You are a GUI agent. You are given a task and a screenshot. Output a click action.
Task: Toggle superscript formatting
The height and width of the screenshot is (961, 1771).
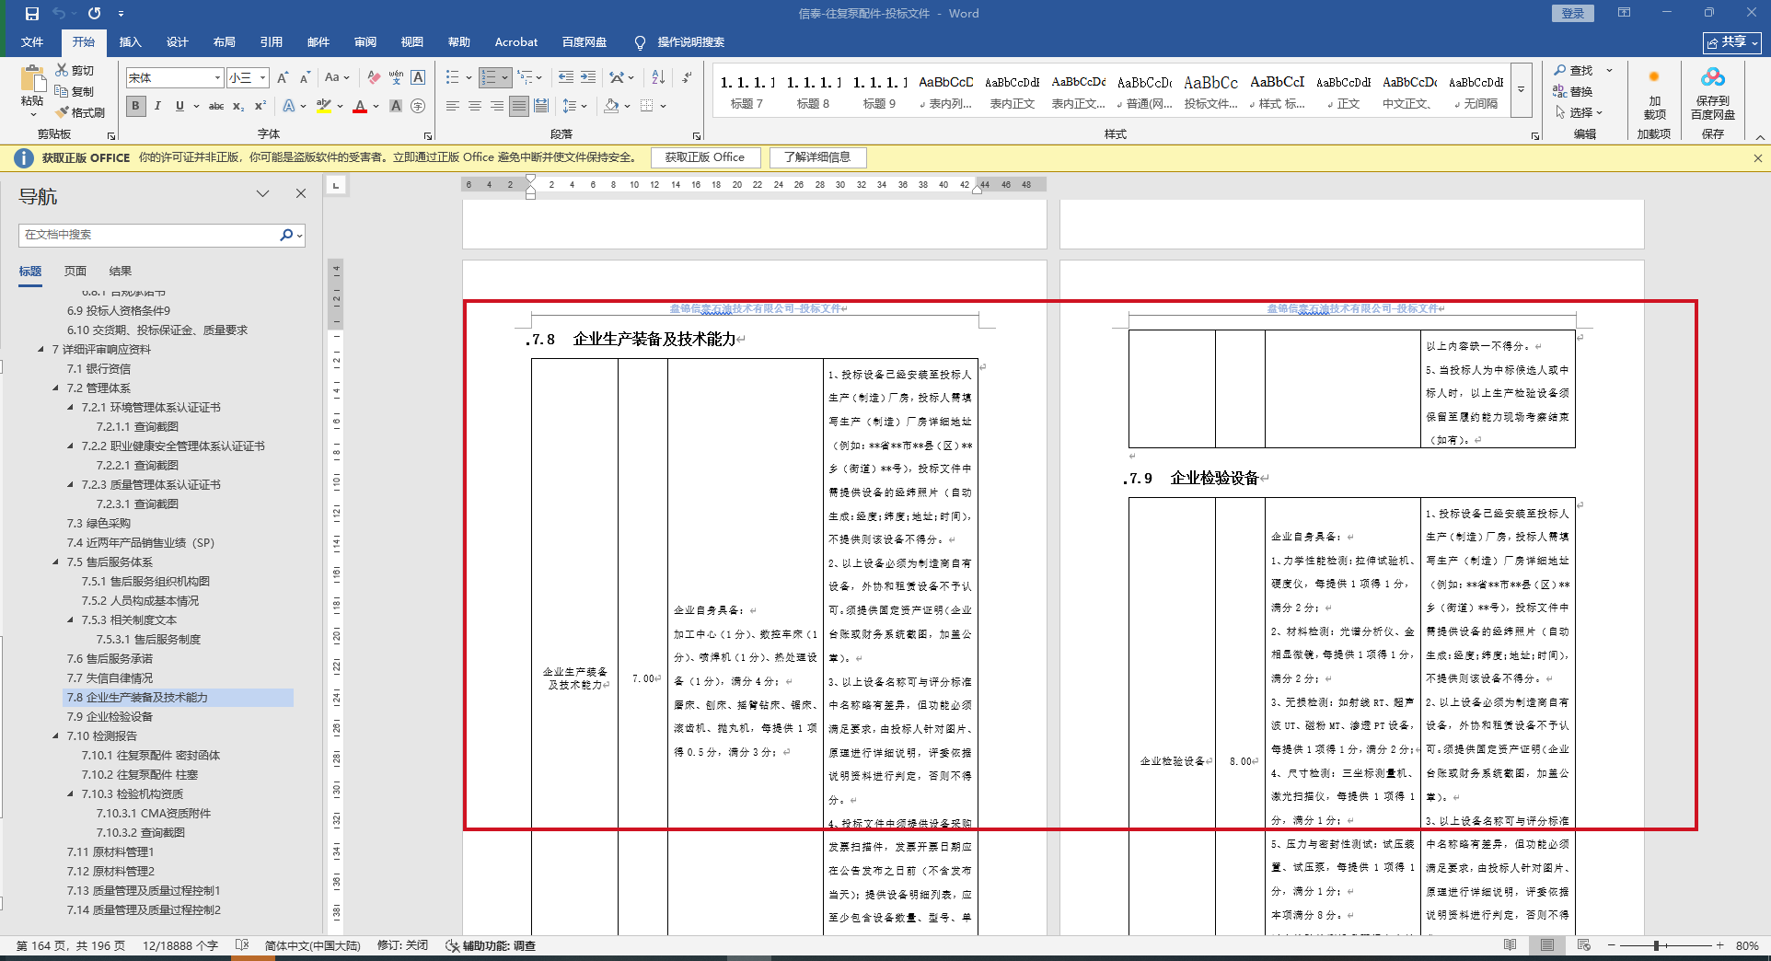(260, 106)
